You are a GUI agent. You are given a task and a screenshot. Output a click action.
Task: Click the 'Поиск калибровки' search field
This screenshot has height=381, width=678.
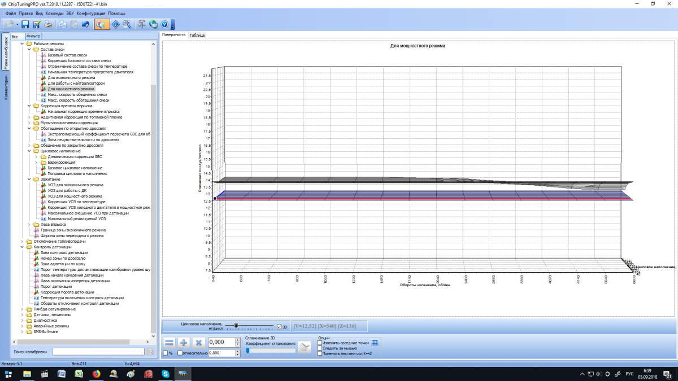coord(98,352)
